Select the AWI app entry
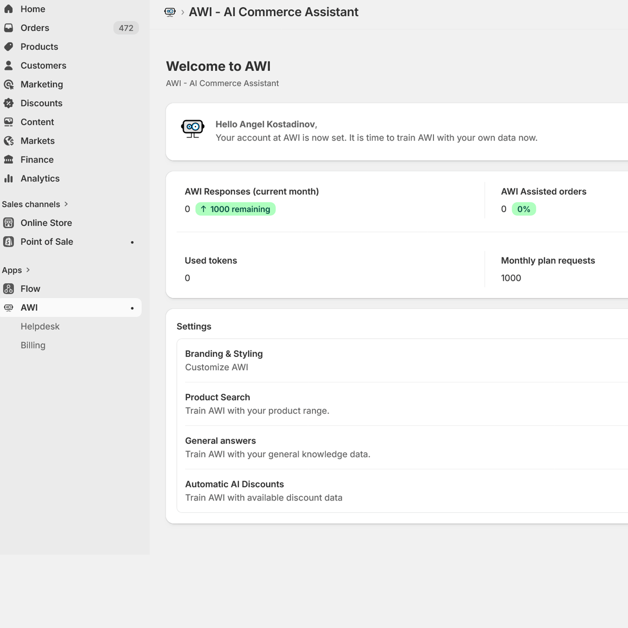Image resolution: width=628 pixels, height=628 pixels. (x=71, y=307)
